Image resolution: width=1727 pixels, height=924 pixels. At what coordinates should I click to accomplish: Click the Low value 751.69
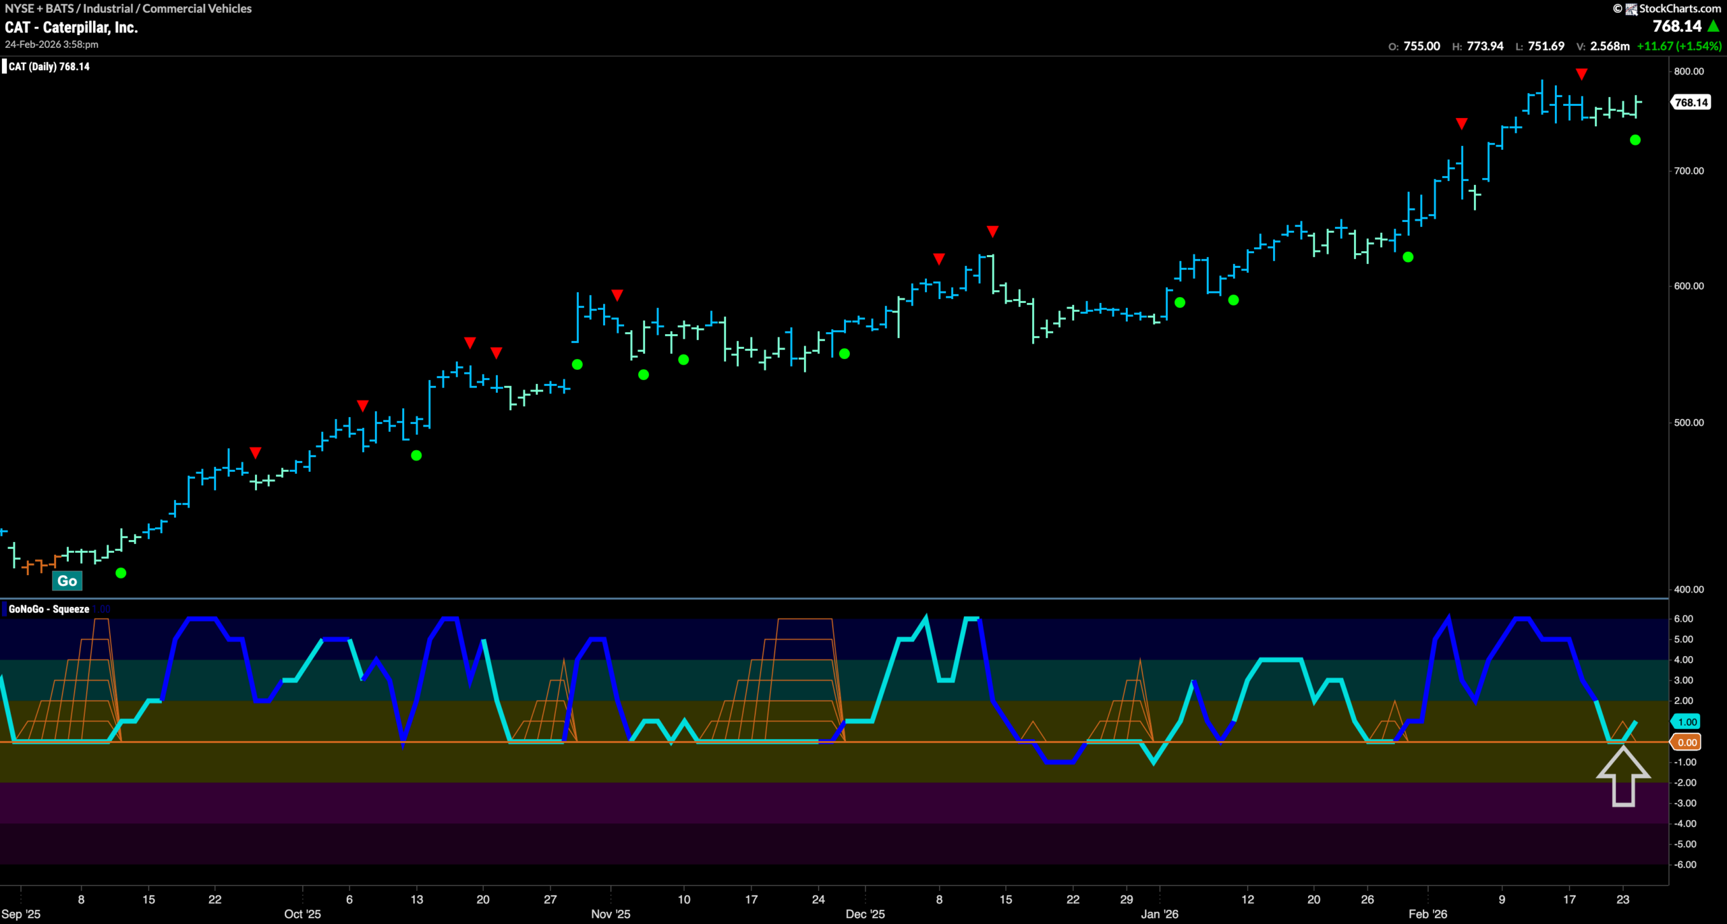tap(1546, 46)
